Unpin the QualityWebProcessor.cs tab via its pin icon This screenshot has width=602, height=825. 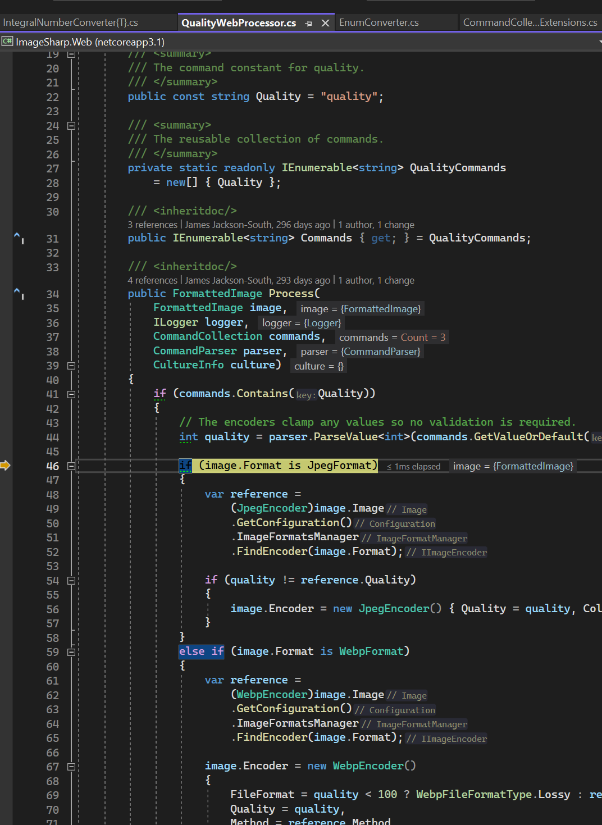click(308, 22)
